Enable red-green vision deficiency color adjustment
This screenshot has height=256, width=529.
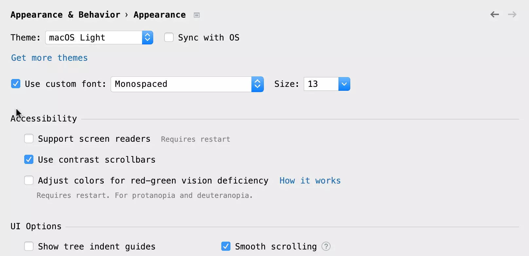click(29, 181)
